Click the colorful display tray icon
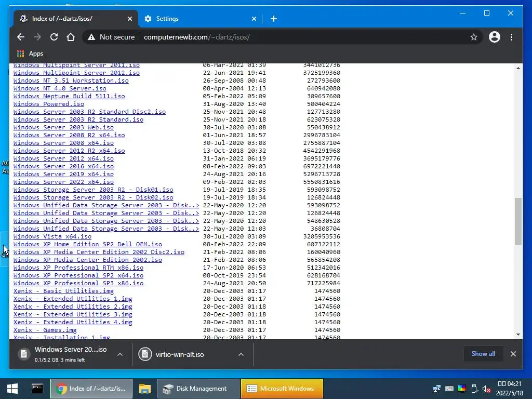Screen dimensions: 532x399 462,389
